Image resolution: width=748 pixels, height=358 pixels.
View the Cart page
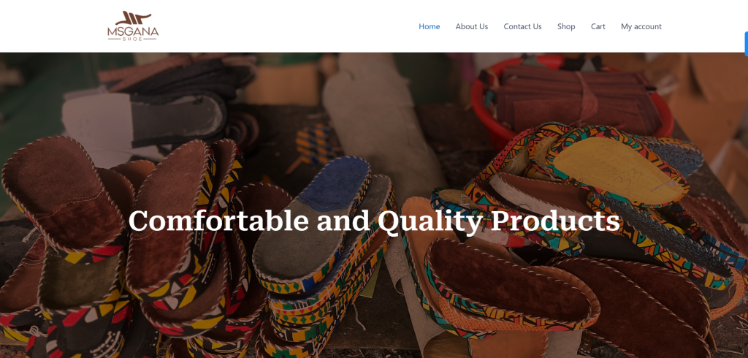tap(598, 26)
